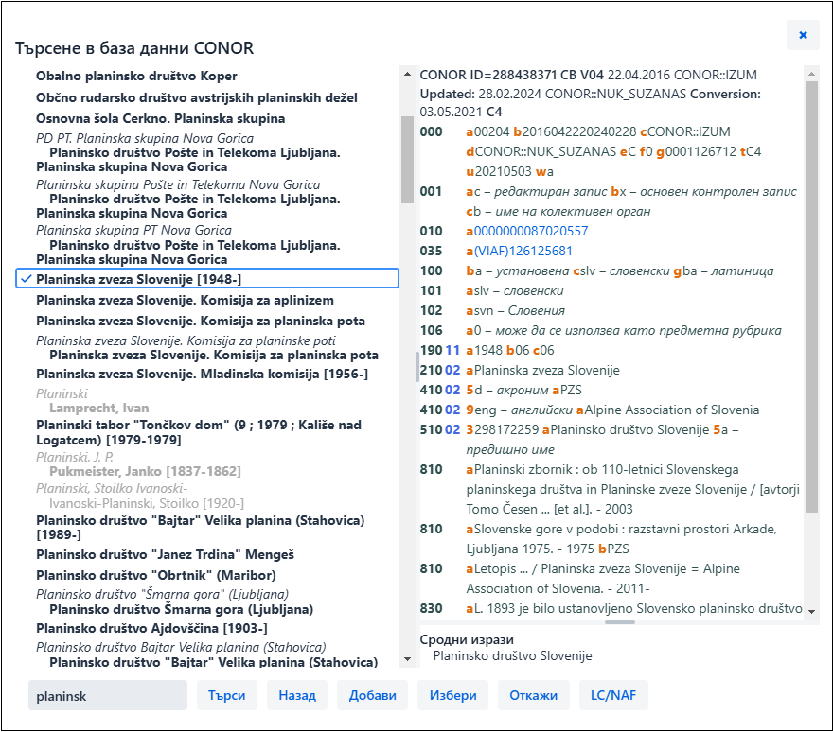This screenshot has width=833, height=732.
Task: Select Planinsko društvo "Obrtnik" (Maribor)
Action: tap(156, 575)
